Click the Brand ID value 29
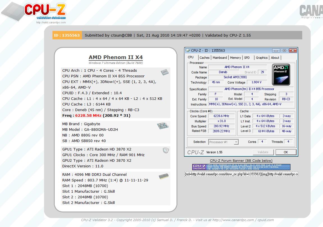The height and width of the screenshot is (227, 323). tap(262, 72)
